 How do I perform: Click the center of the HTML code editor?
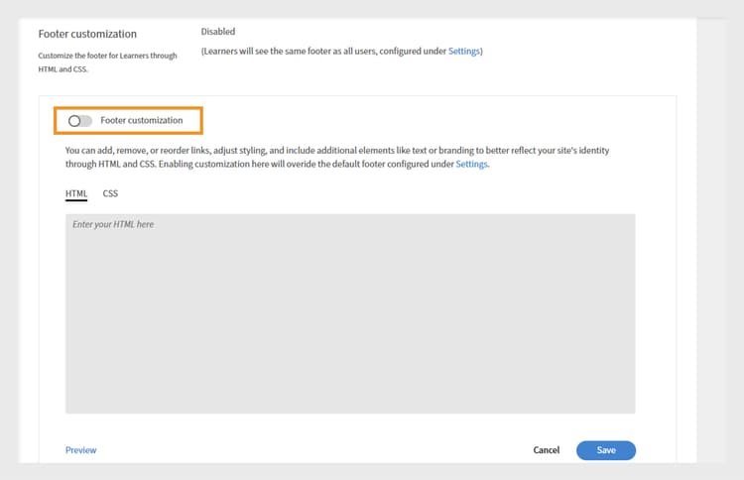[x=350, y=313]
